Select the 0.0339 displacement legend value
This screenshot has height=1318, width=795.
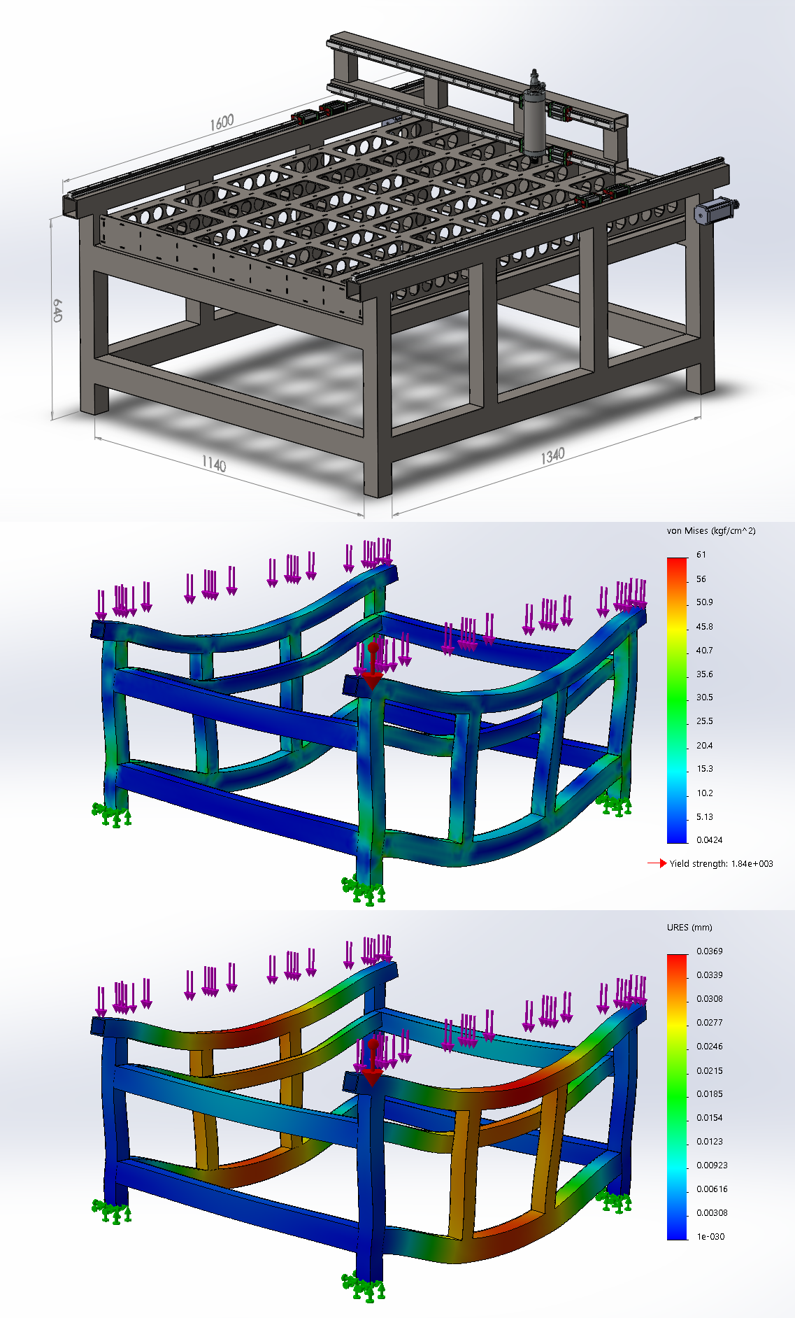[710, 975]
